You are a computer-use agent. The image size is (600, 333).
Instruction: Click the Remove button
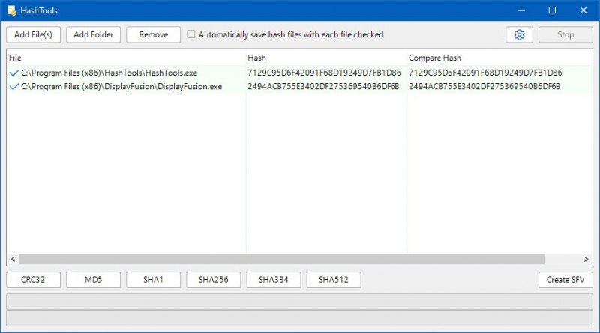pyautogui.click(x=153, y=34)
